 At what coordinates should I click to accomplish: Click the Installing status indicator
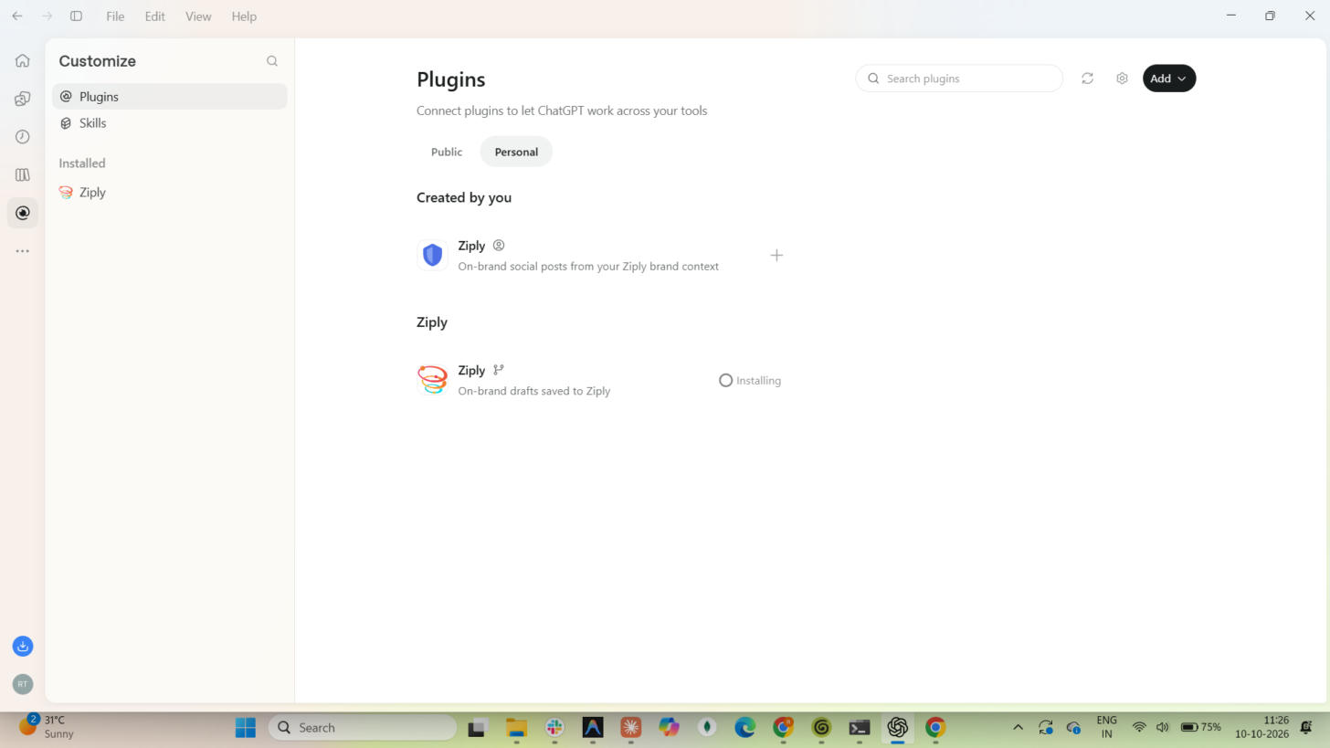click(x=750, y=381)
